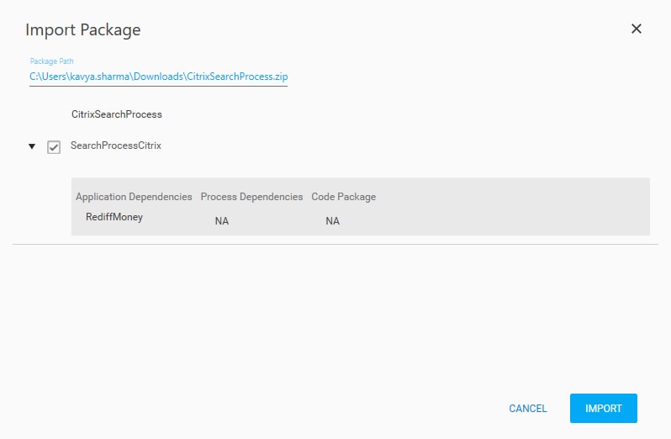This screenshot has width=671, height=439.
Task: Select the SearchProcessCitrix process label
Action: (116, 145)
